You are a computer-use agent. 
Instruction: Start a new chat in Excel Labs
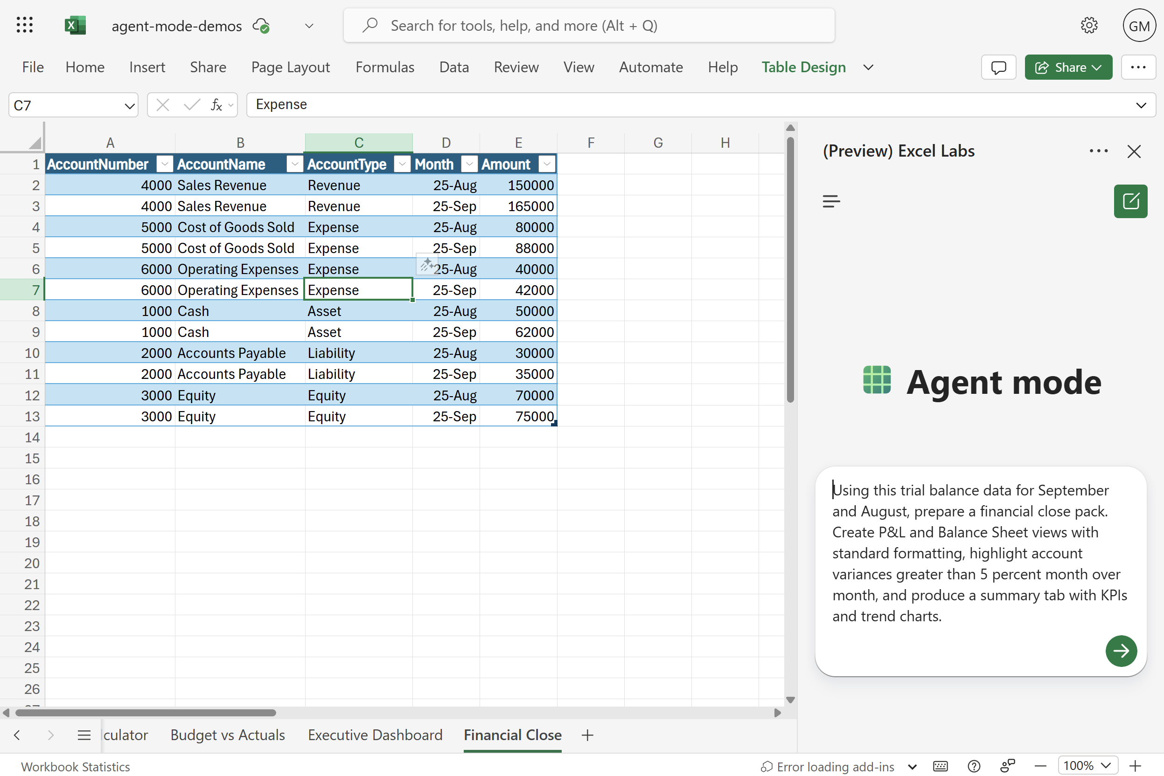tap(1130, 201)
